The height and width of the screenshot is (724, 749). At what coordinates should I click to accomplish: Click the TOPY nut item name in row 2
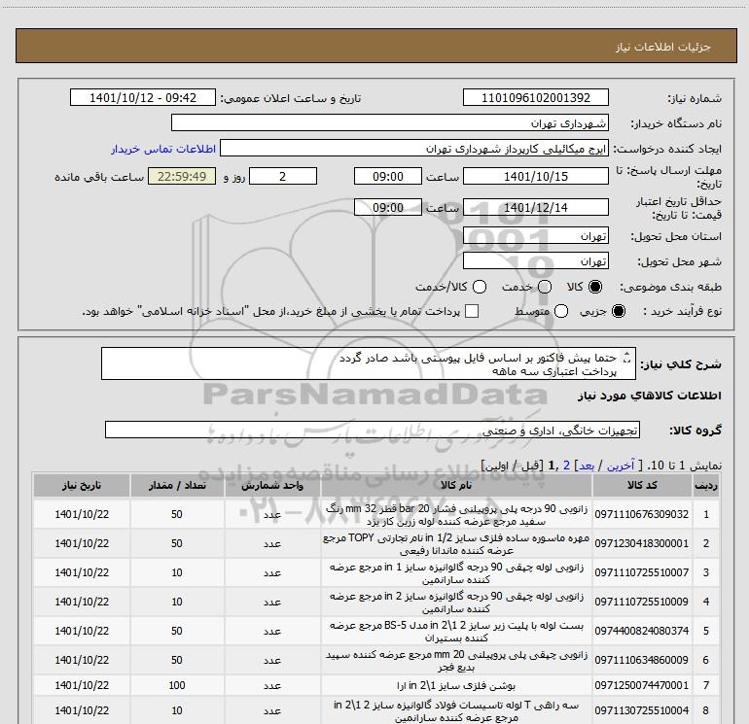tap(456, 543)
